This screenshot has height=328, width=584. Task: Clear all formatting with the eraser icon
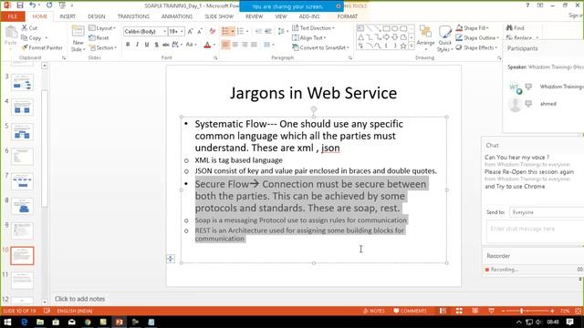213,32
